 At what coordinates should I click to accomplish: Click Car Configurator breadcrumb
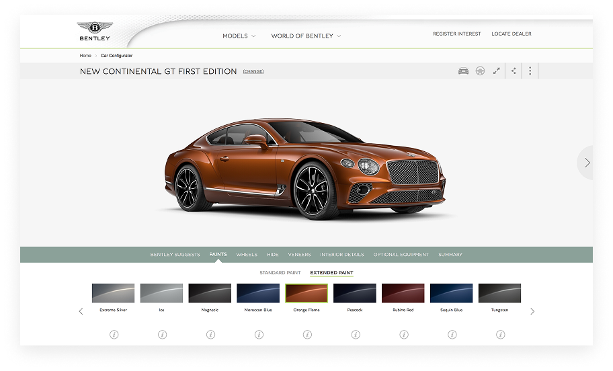coord(116,56)
